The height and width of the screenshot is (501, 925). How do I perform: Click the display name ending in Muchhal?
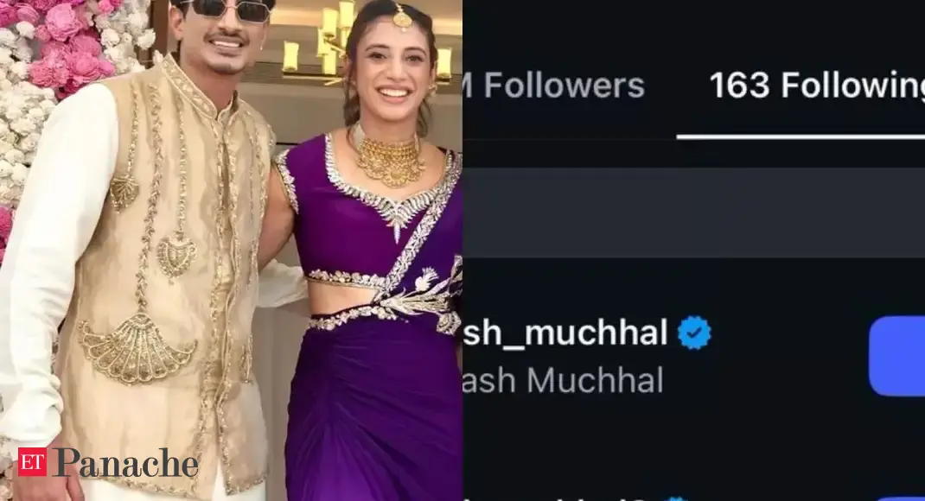563,380
